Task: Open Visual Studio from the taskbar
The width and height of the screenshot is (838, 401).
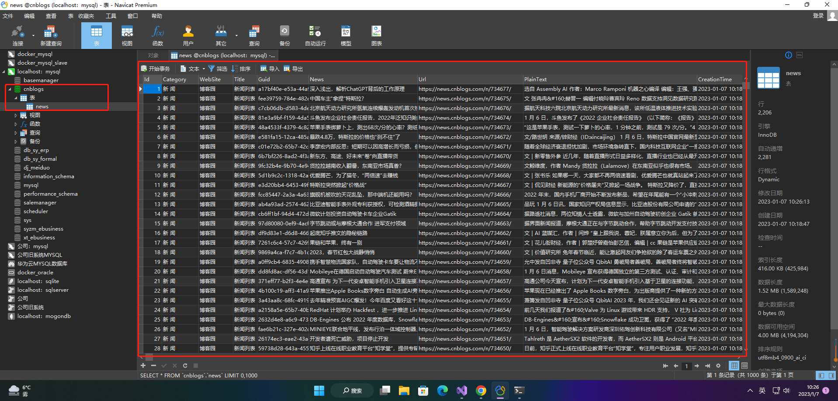Action: point(462,391)
